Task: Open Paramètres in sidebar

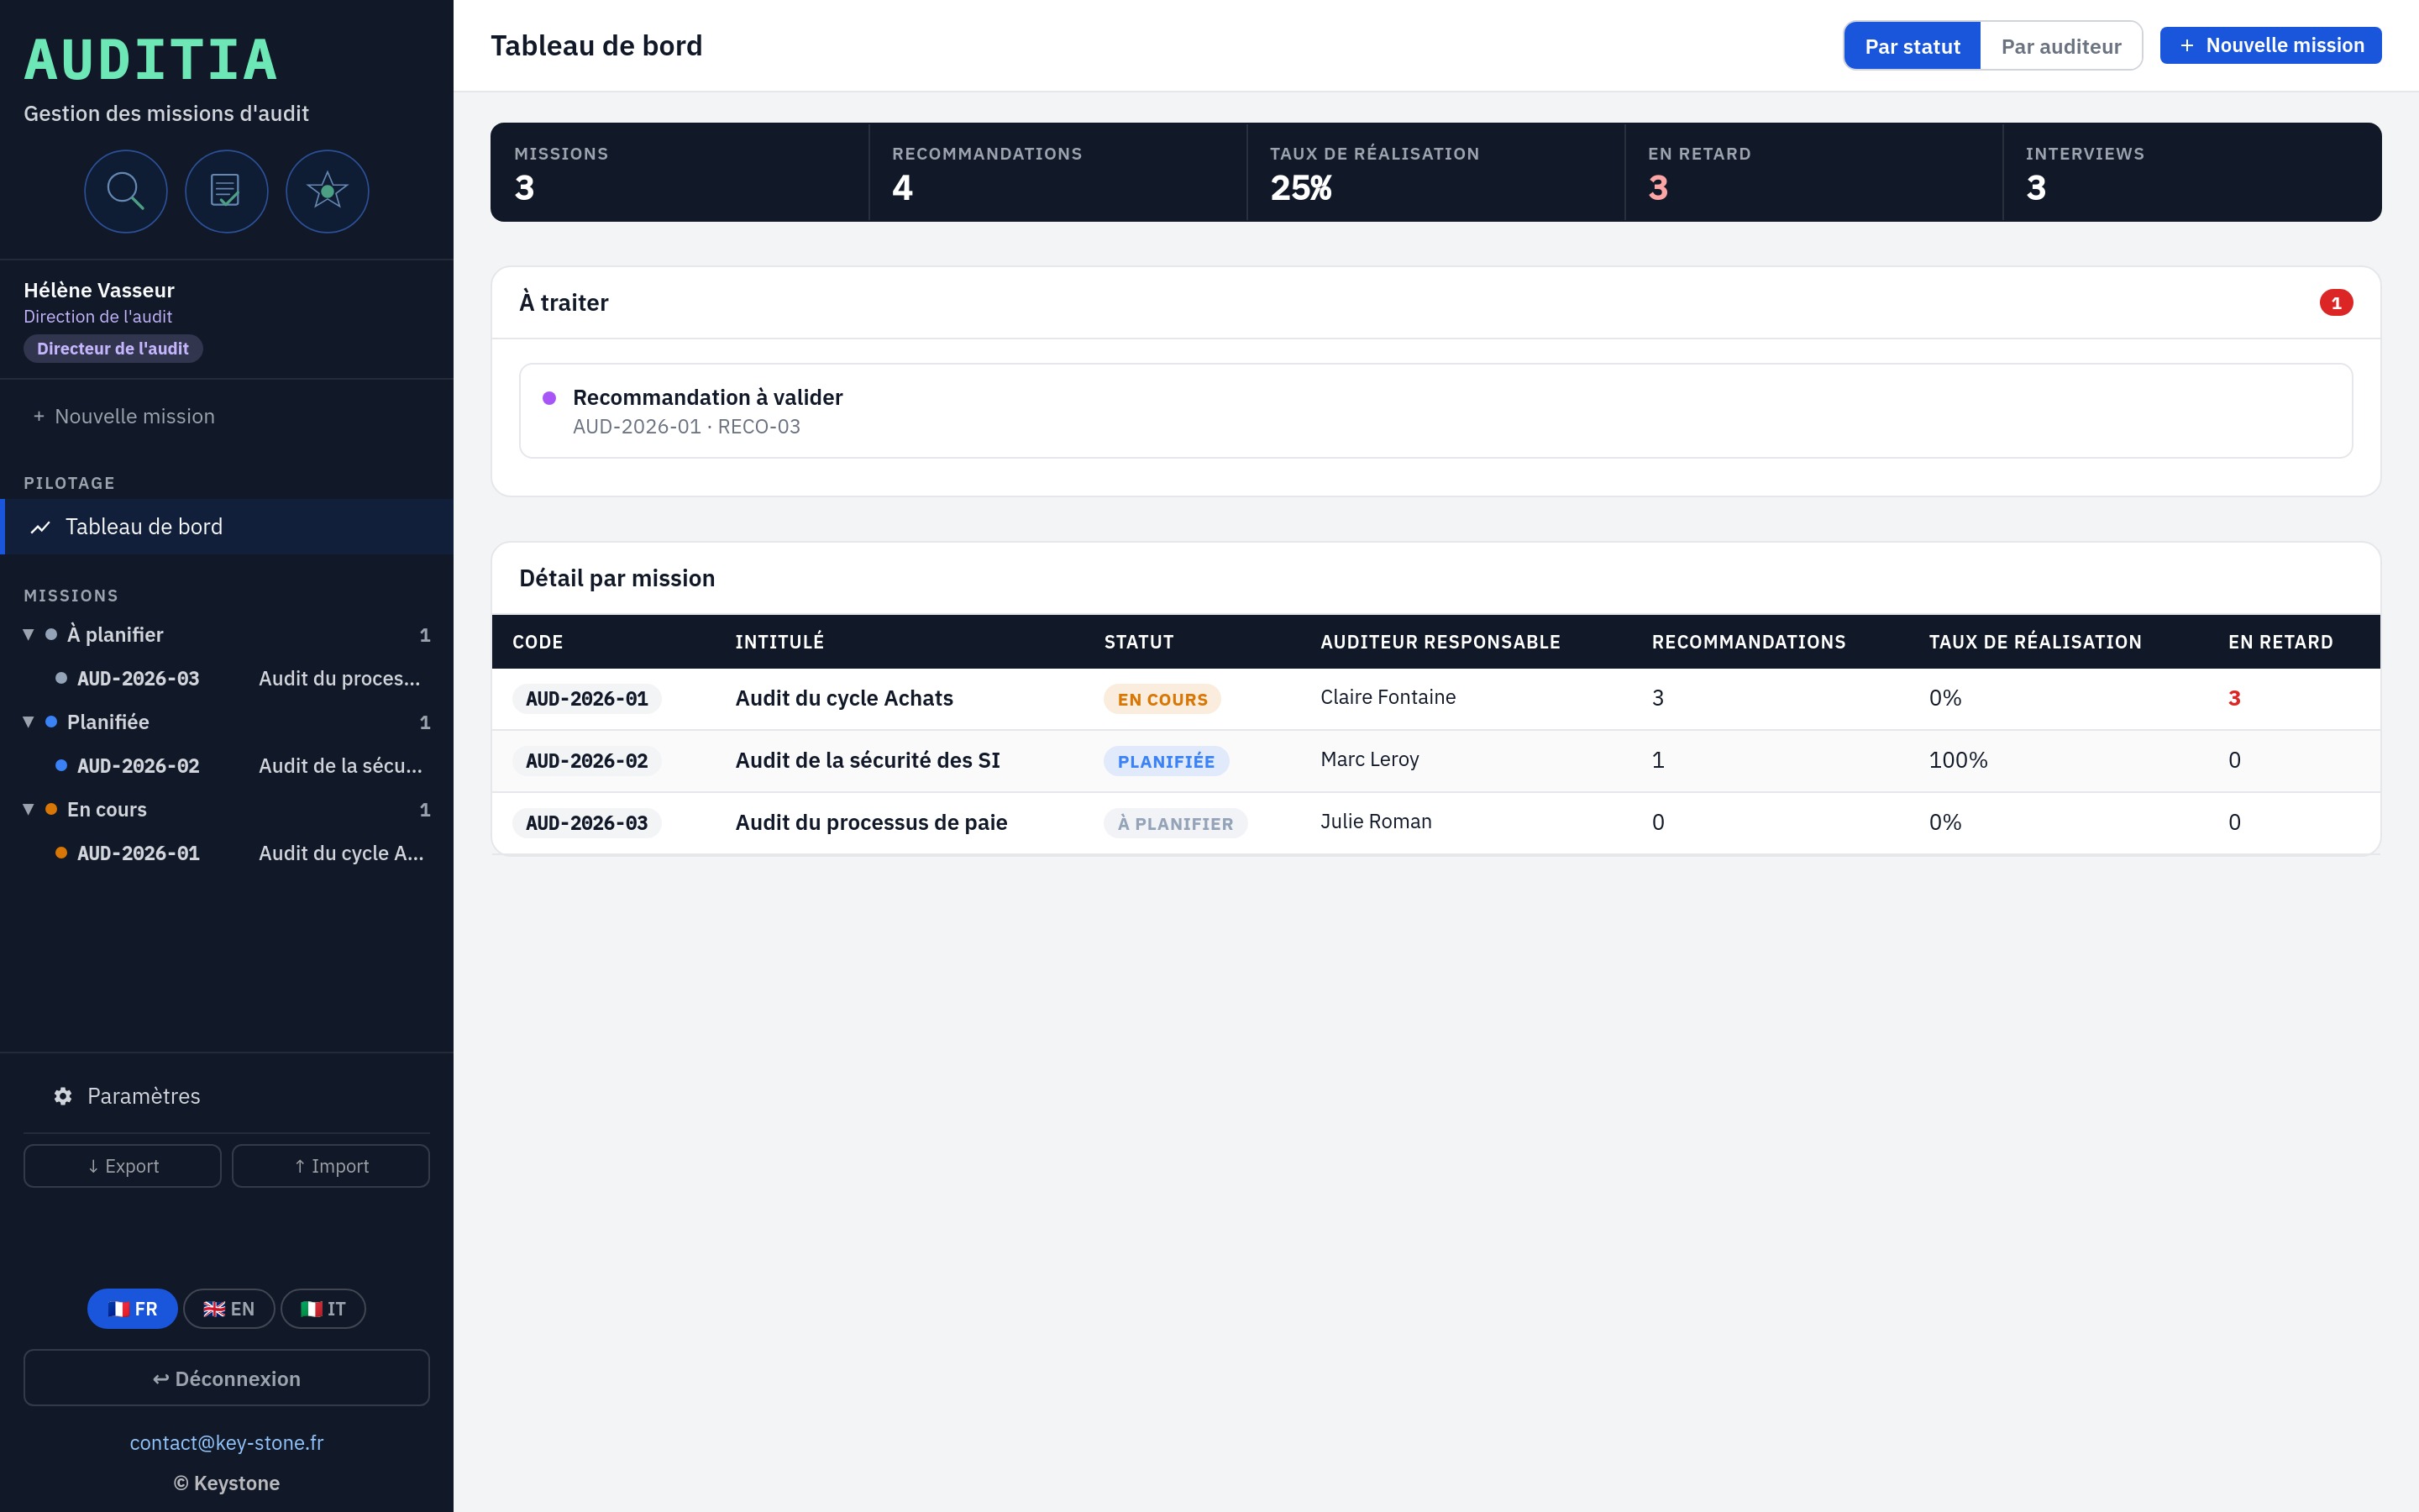Action: tap(227, 1096)
